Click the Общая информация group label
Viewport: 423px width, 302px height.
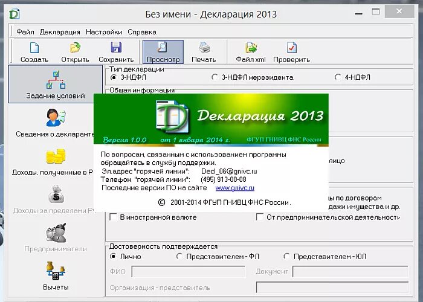coord(142,90)
